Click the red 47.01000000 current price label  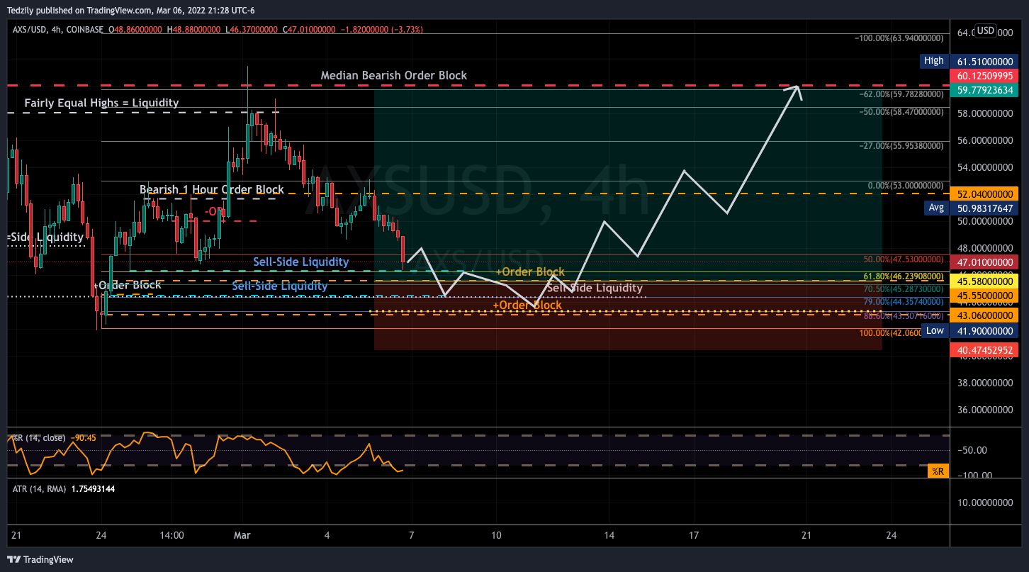click(985, 262)
